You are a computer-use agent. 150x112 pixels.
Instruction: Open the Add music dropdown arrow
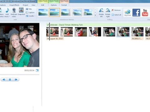coord(9,16)
